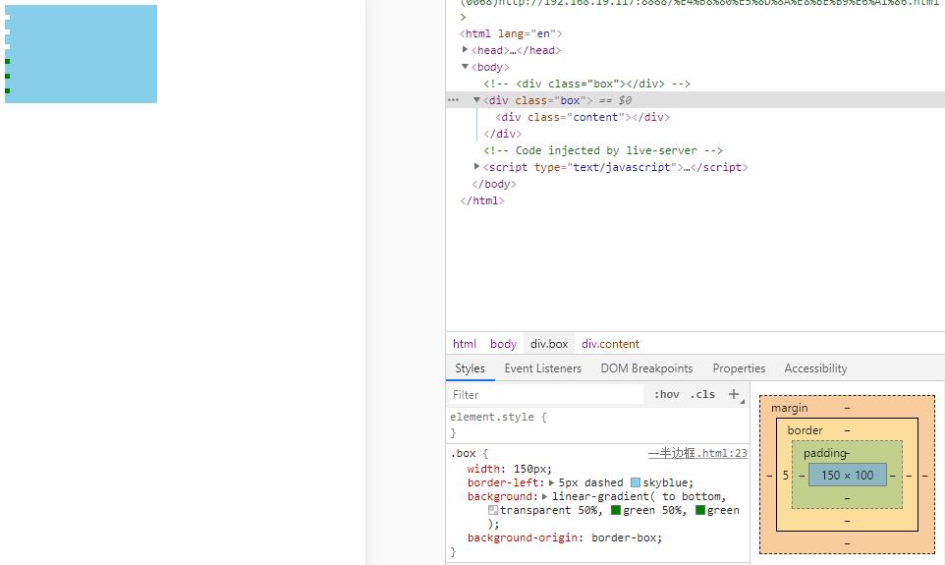This screenshot has width=945, height=565.
Task: Select div.content in the breadcrumb bar
Action: pyautogui.click(x=610, y=344)
